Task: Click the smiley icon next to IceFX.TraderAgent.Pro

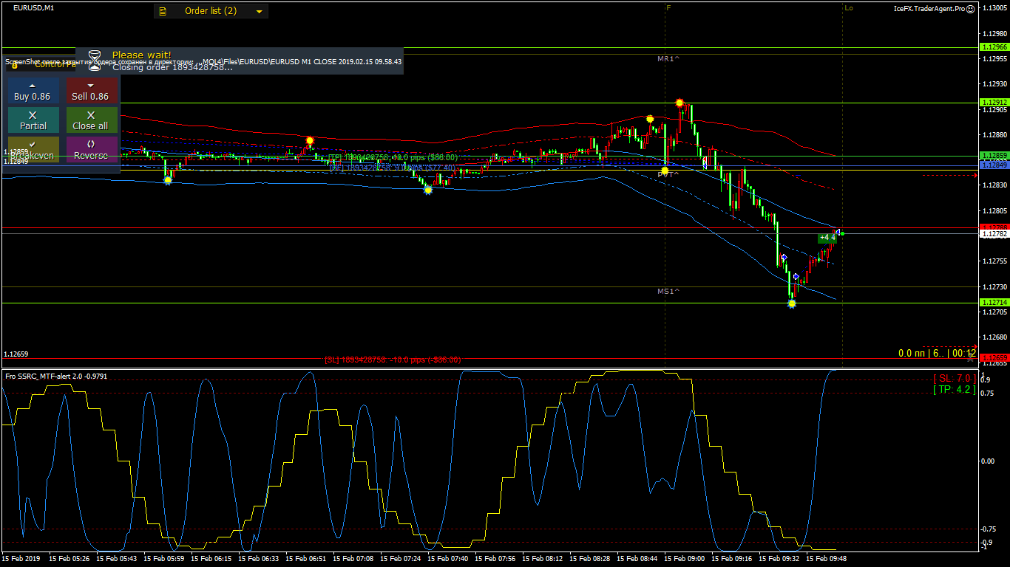Action: pyautogui.click(x=971, y=9)
